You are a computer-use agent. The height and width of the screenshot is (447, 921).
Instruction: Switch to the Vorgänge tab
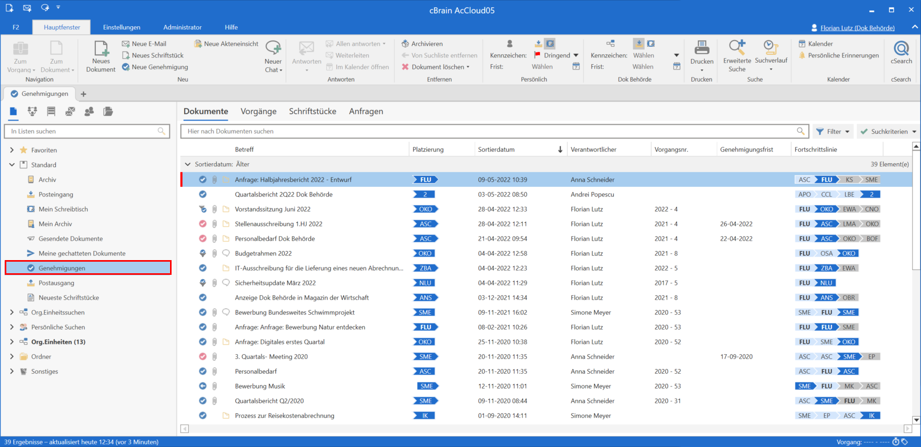coord(258,112)
